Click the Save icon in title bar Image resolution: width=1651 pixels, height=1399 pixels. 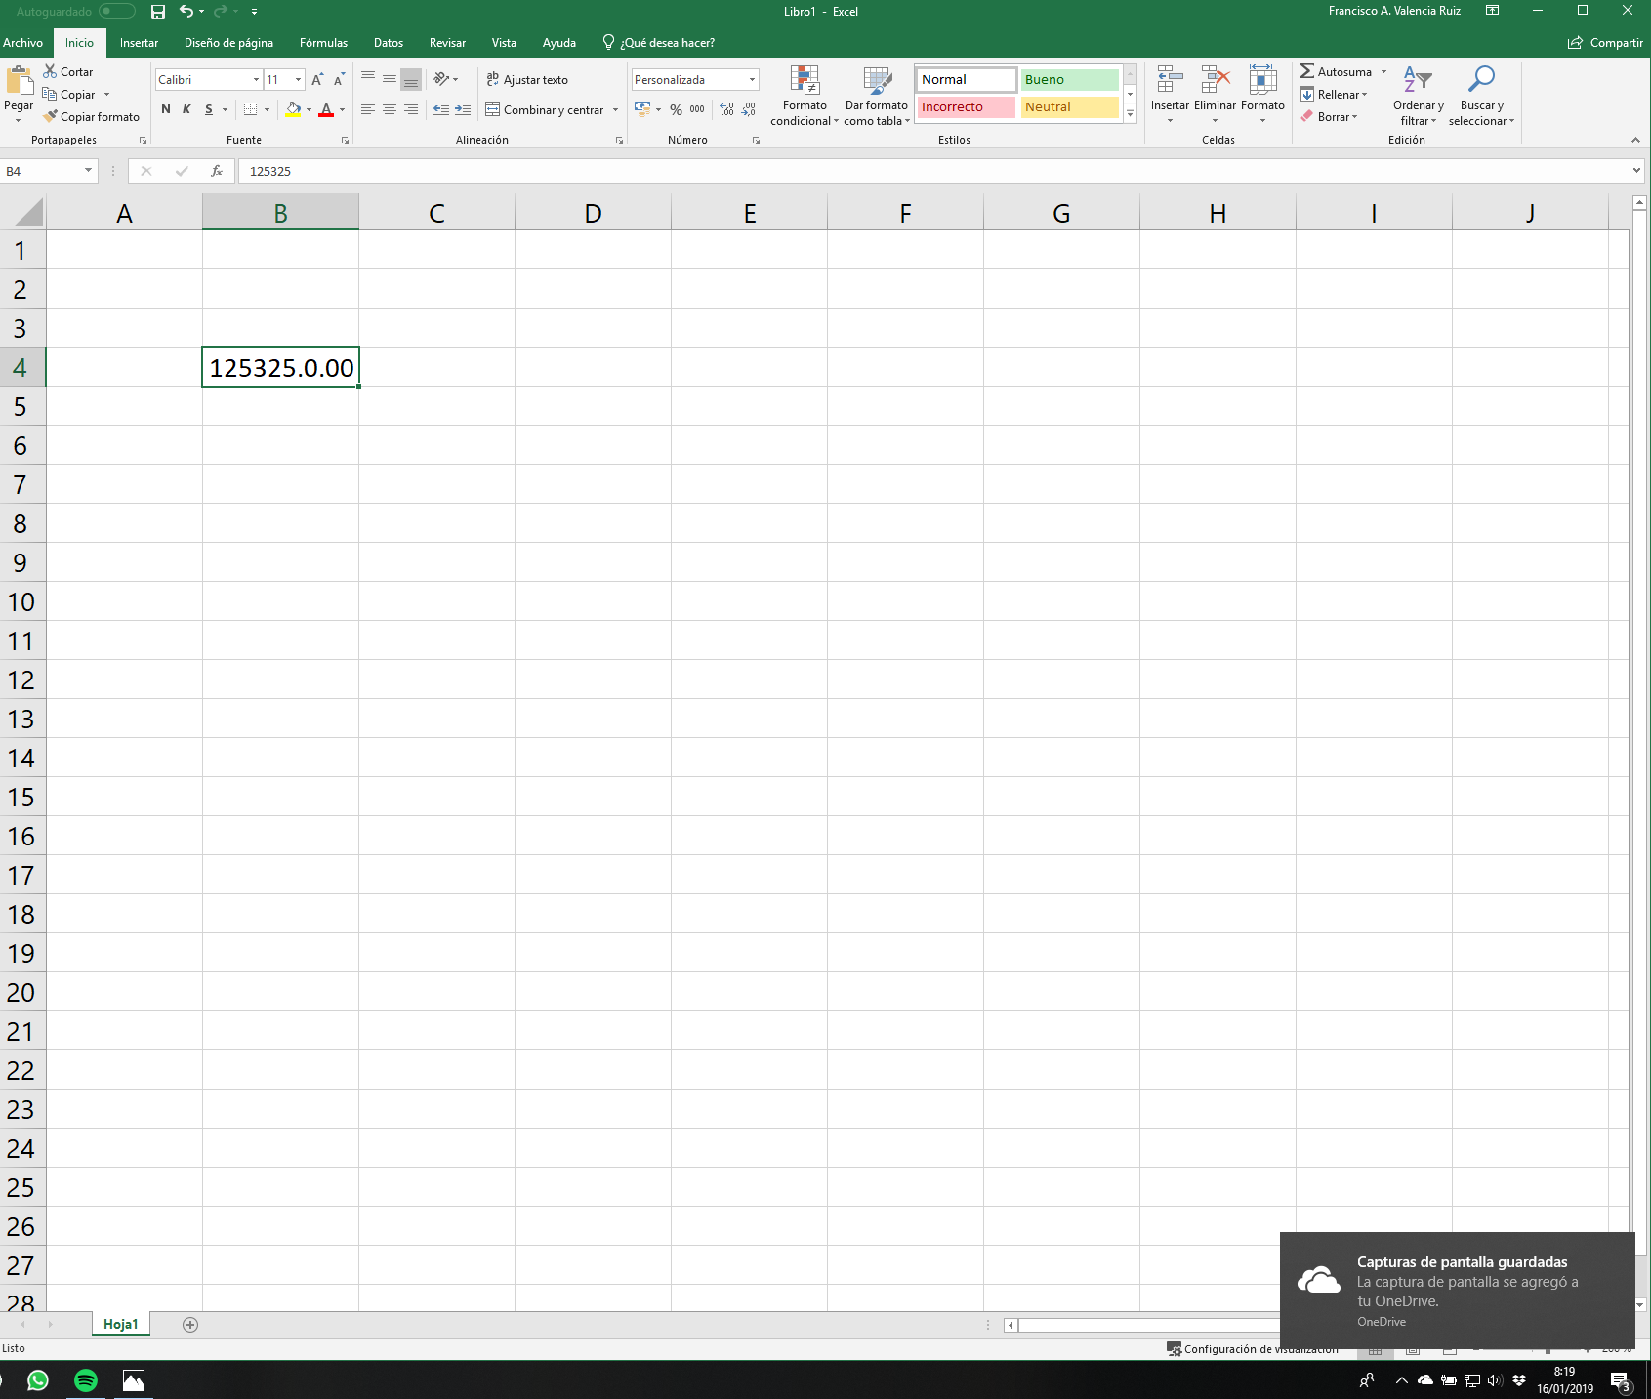coord(158,12)
